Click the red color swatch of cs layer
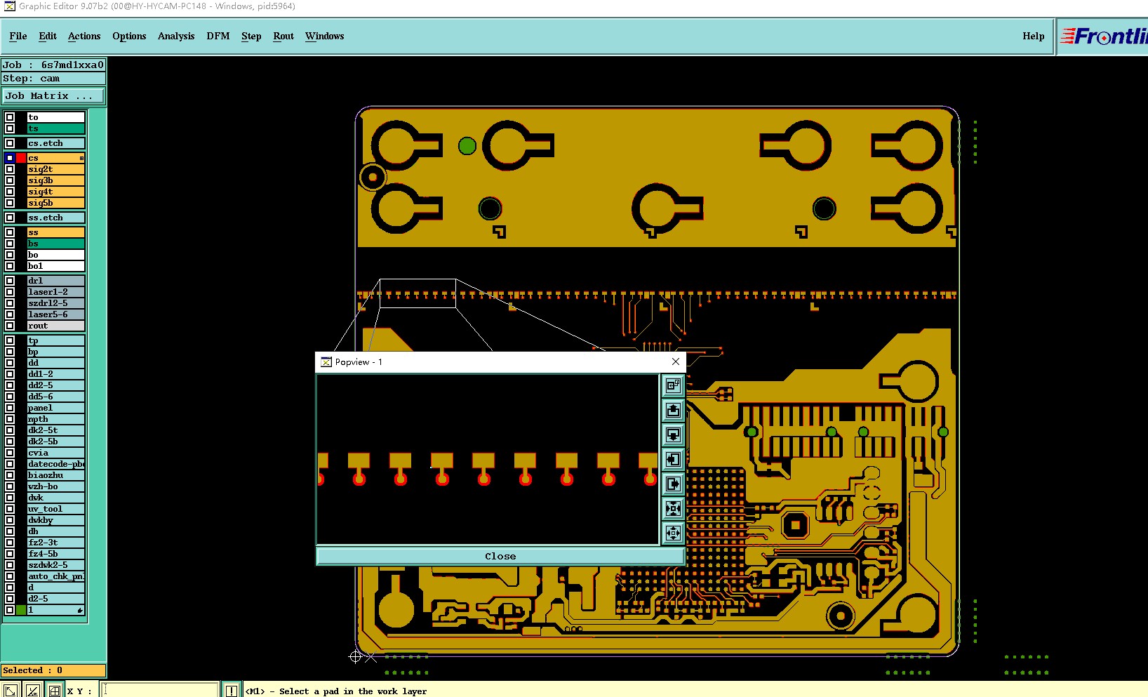Viewport: 1148px width, 697px height. [x=21, y=158]
